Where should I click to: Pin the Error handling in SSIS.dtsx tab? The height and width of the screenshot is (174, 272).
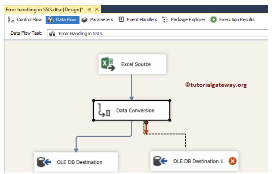89,9
